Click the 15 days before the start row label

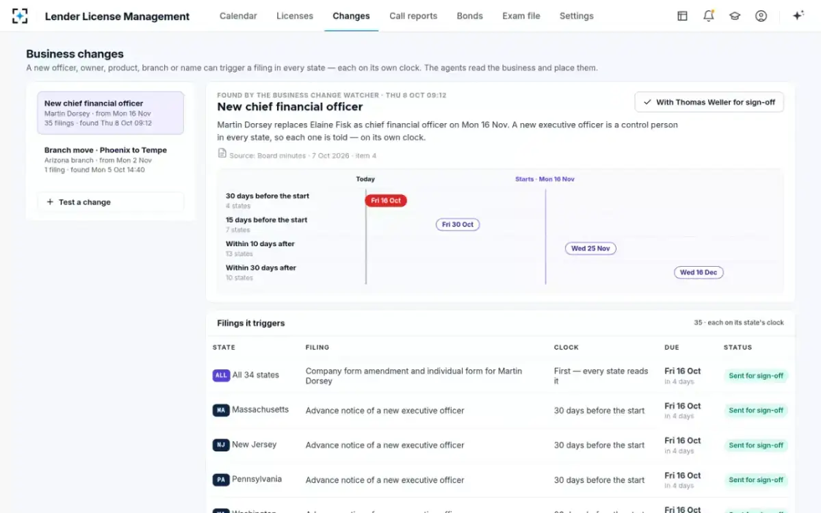tap(267, 220)
